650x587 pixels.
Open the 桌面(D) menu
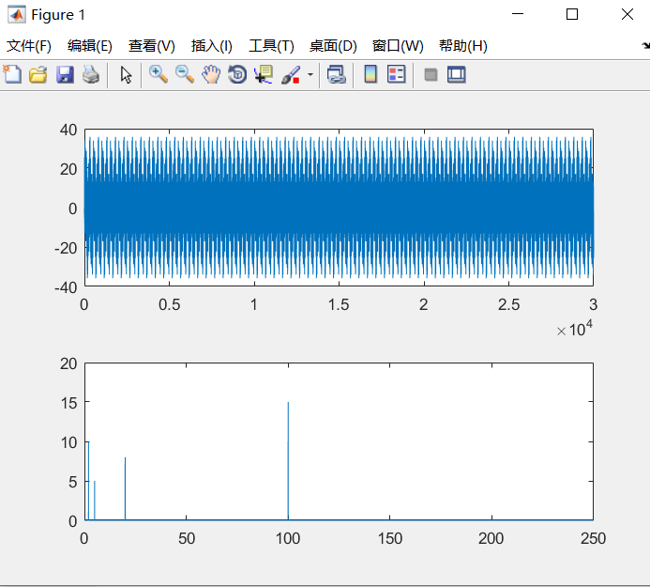tap(333, 46)
